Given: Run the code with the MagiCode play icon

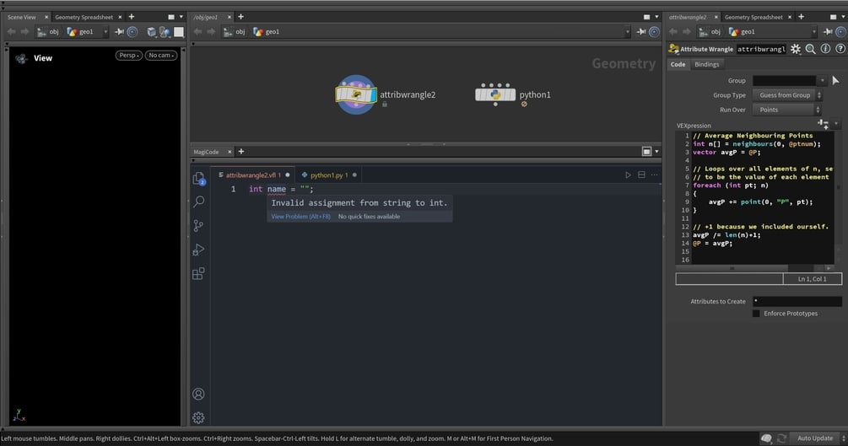Looking at the screenshot, I should [x=628, y=175].
